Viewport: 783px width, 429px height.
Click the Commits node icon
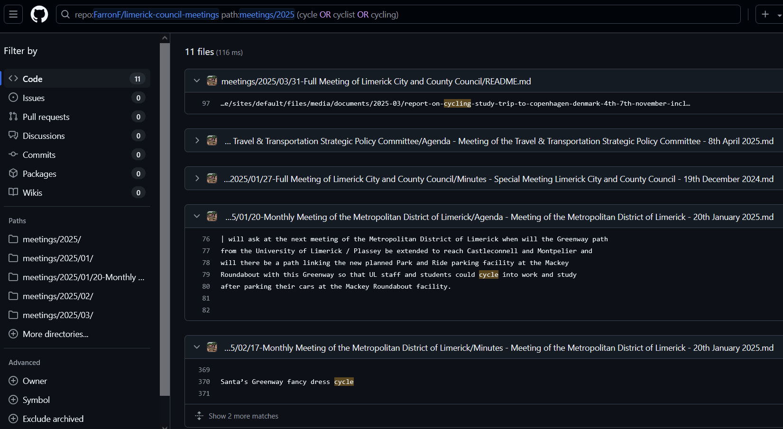coord(13,154)
